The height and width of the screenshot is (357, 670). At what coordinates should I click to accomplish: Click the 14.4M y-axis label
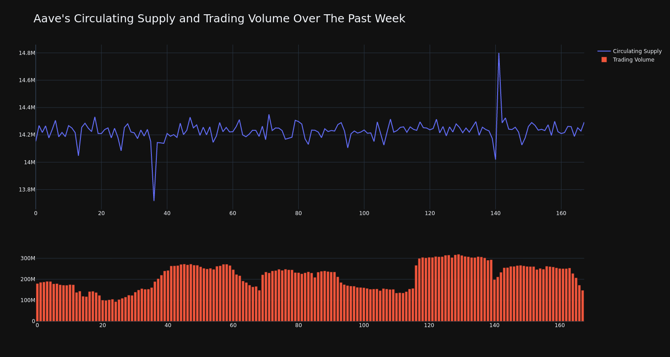27,108
